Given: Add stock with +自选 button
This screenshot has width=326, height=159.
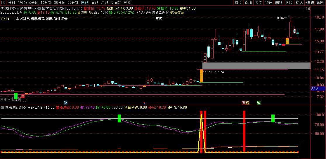Looking at the screenshot, I should coord(310,3).
